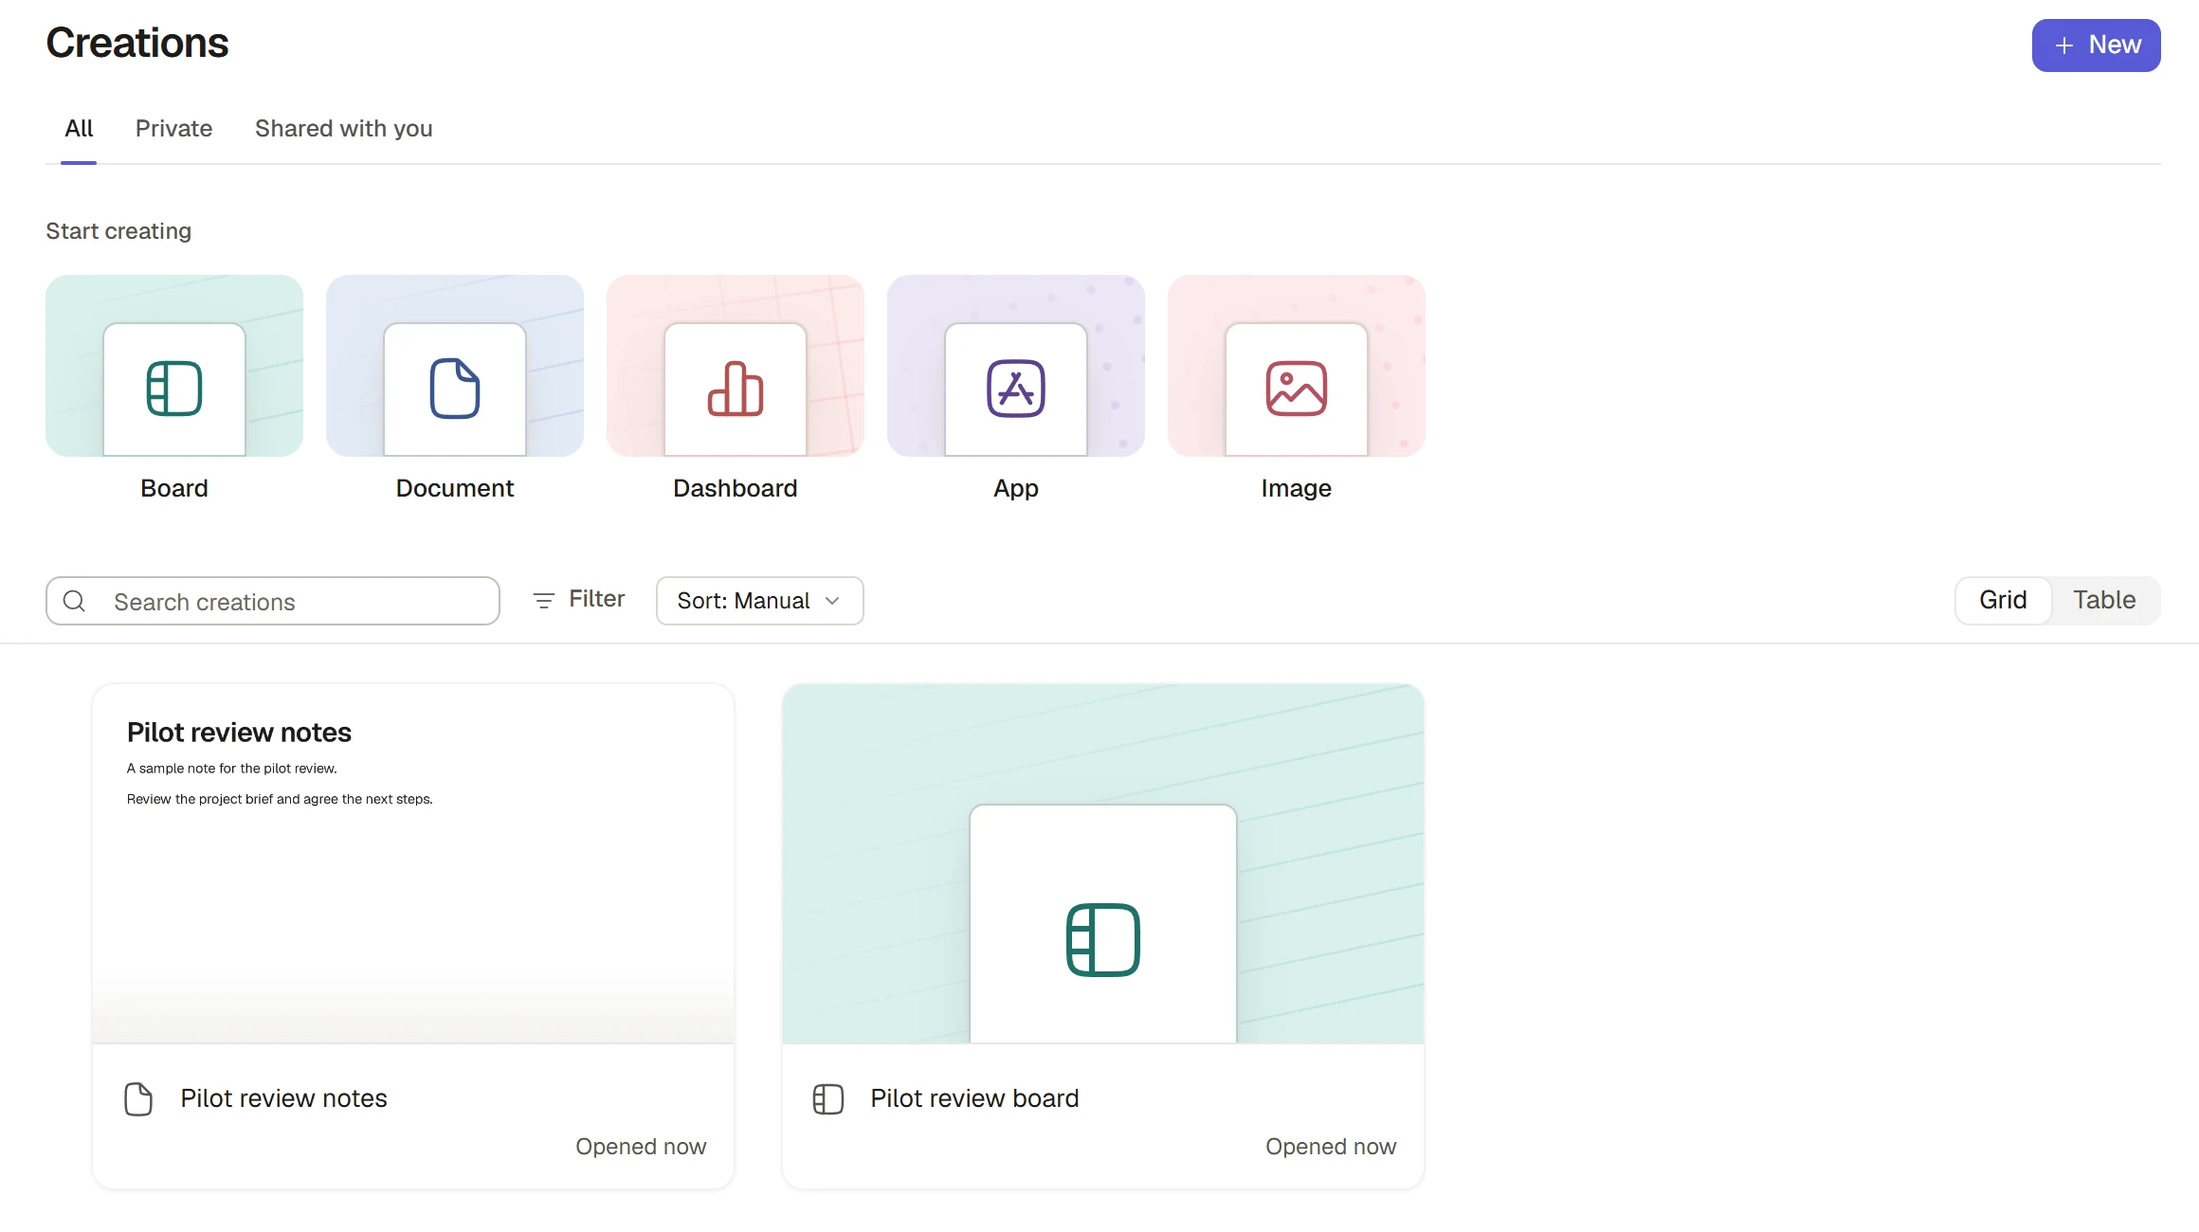The height and width of the screenshot is (1232, 2199).
Task: Open the Pilot review board preview thumbnail
Action: (1103, 863)
